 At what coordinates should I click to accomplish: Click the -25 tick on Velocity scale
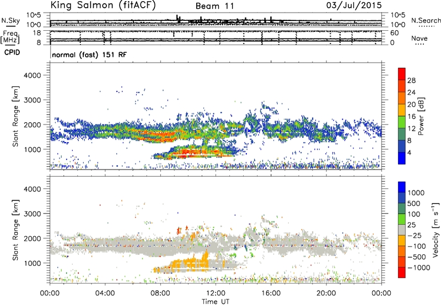[415, 235]
